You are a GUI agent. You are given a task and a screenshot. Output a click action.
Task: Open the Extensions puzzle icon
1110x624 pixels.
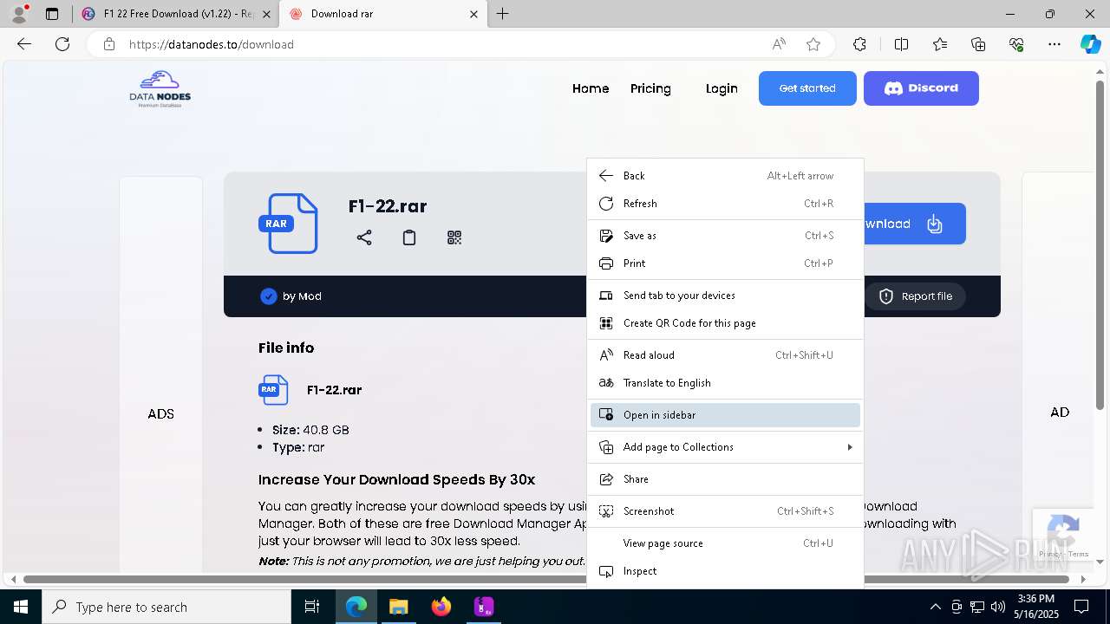(x=859, y=44)
